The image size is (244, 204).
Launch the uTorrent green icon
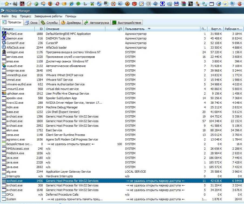pyautogui.click(x=36, y=4)
